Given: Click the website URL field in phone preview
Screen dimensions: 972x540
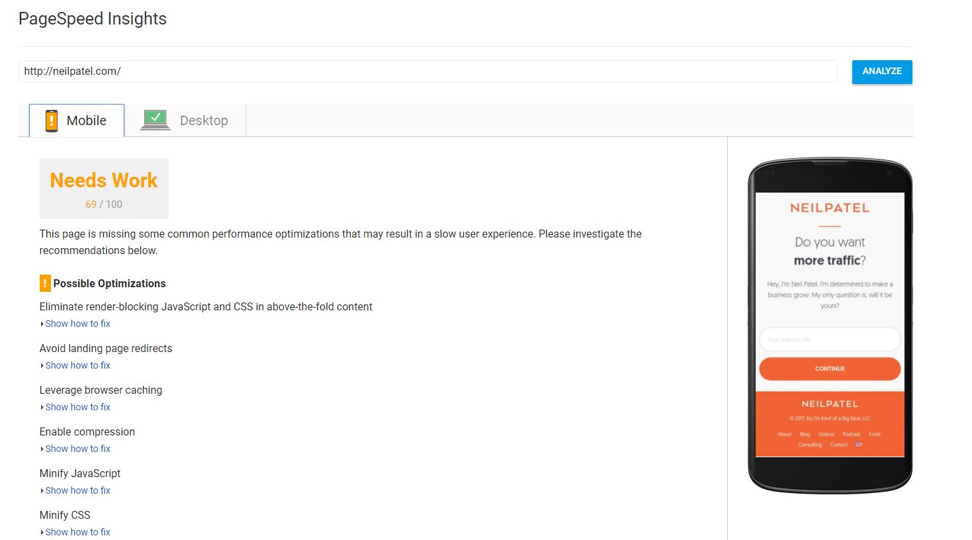Looking at the screenshot, I should click(830, 339).
